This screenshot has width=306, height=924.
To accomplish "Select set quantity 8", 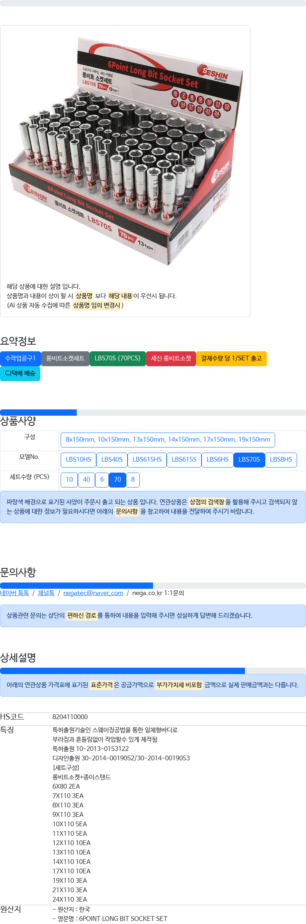I will [x=133, y=480].
